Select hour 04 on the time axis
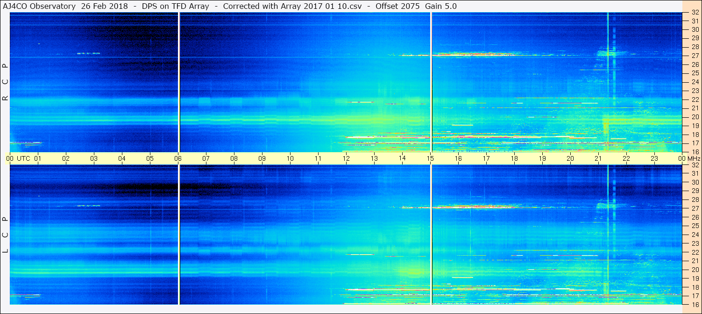Viewport: 702px width, 314px height. [122, 158]
